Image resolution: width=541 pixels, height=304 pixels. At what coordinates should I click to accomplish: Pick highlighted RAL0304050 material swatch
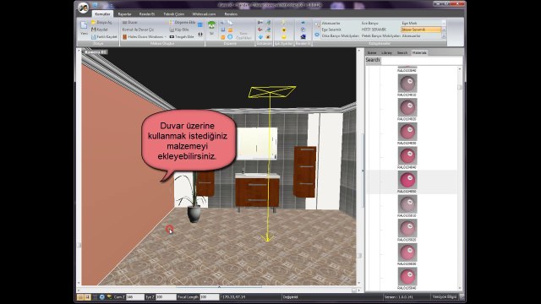407,180
